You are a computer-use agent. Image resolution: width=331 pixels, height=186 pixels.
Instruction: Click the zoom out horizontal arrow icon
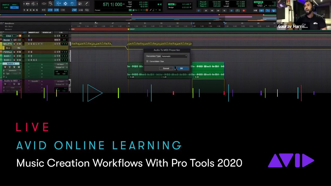[x=24, y=4]
